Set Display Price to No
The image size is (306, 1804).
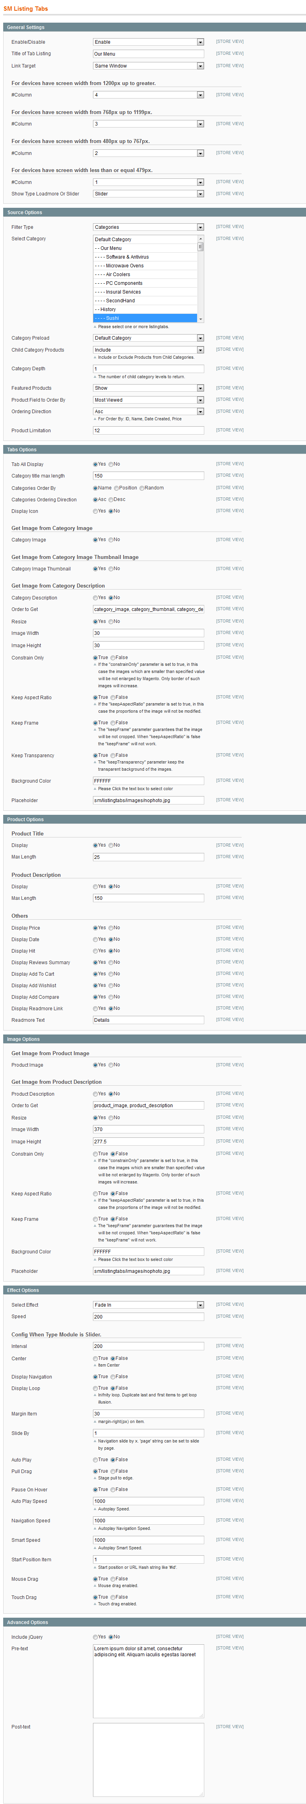coord(111,928)
